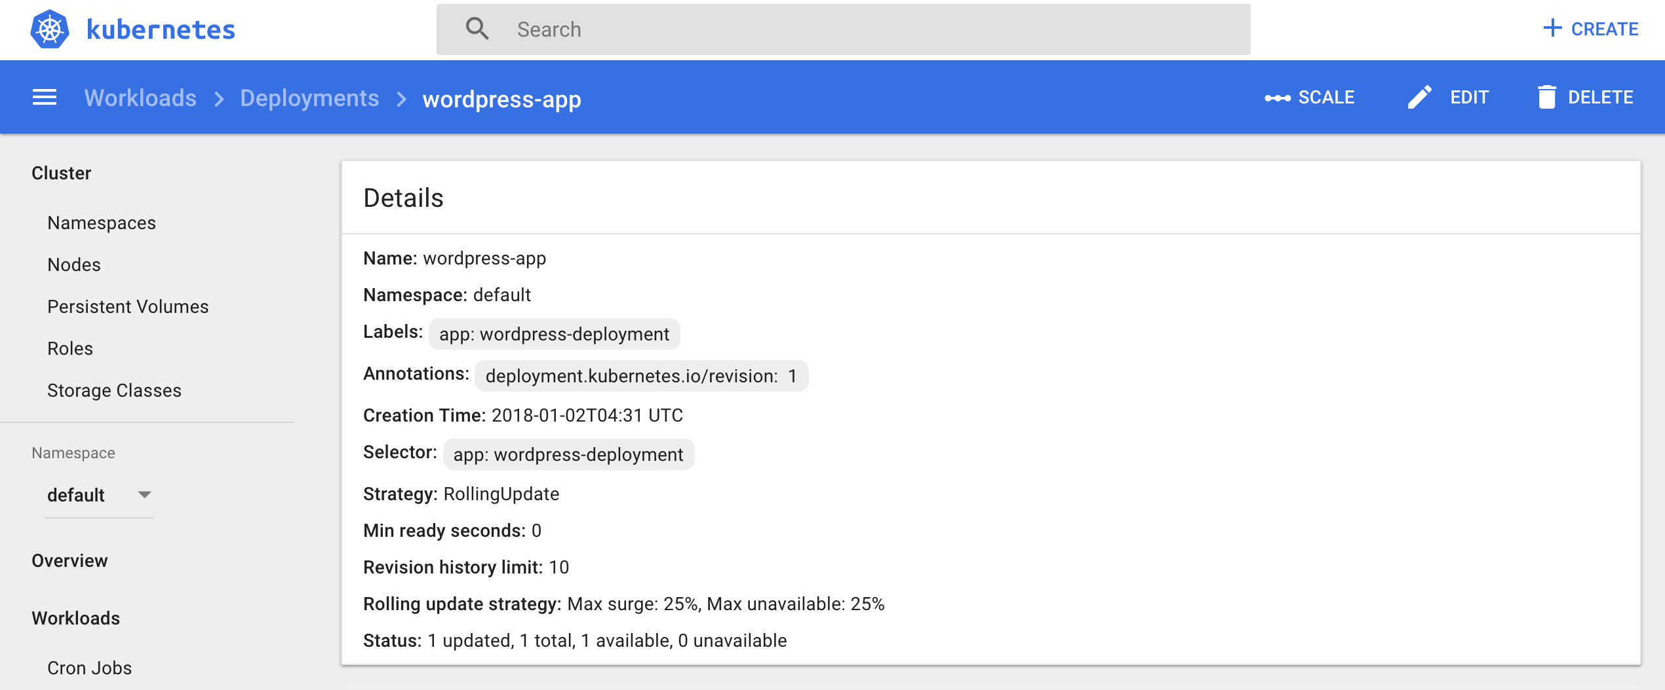This screenshot has width=1665, height=690.
Task: Go to Persistent Volumes
Action: pos(128,307)
